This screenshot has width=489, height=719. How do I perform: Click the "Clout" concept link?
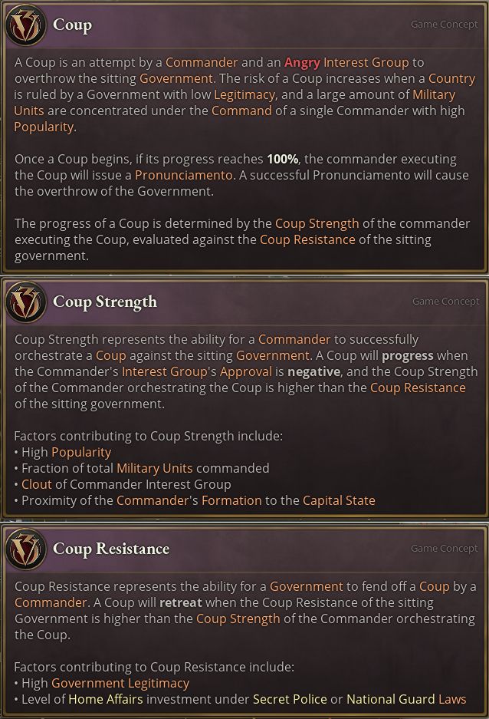tap(37, 484)
